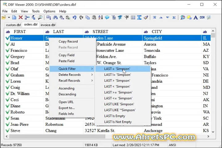
Task: Click the A-Z sort icon
Action: [x=101, y=18]
